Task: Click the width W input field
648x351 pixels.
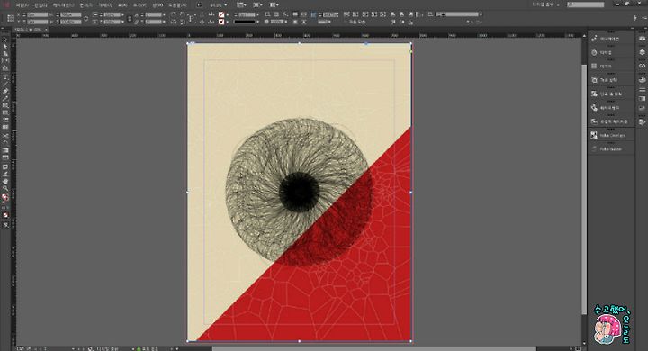Action: (71, 14)
